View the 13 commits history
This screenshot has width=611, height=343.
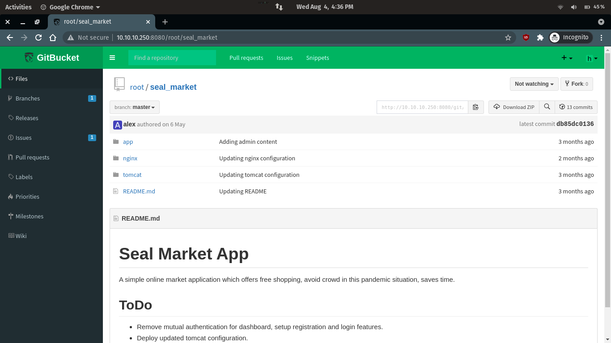pyautogui.click(x=576, y=107)
